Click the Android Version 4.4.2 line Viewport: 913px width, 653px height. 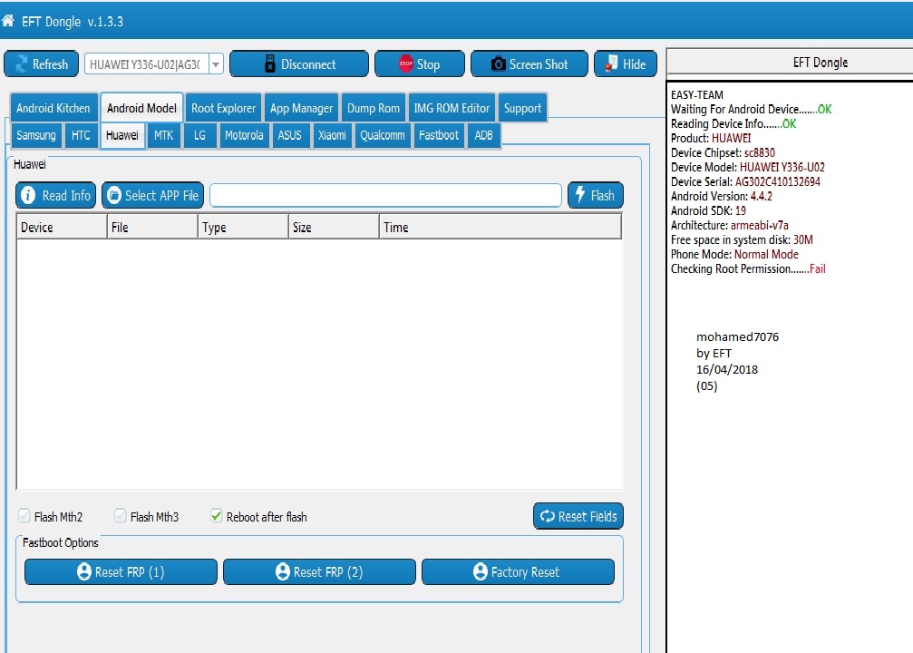point(722,196)
